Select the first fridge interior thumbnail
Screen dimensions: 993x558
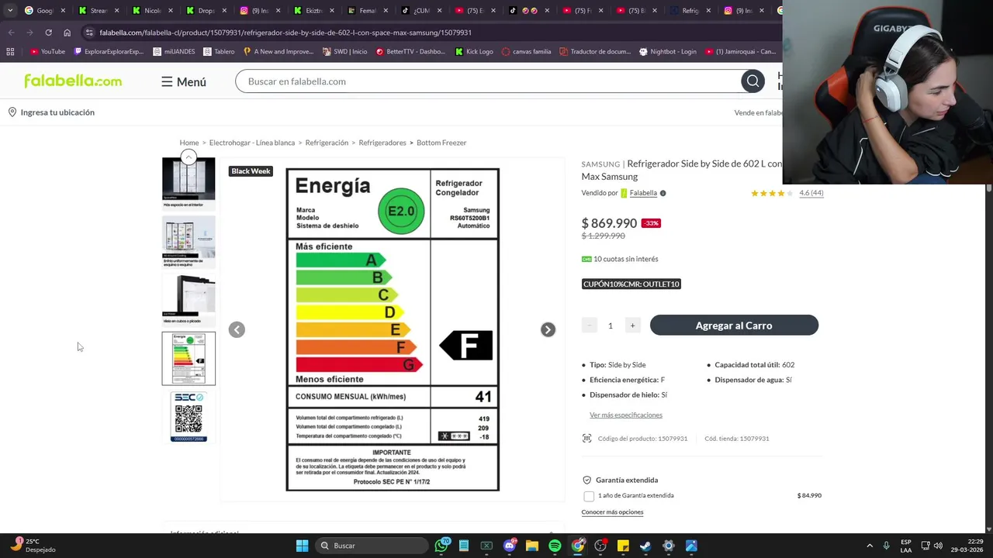[x=189, y=184]
